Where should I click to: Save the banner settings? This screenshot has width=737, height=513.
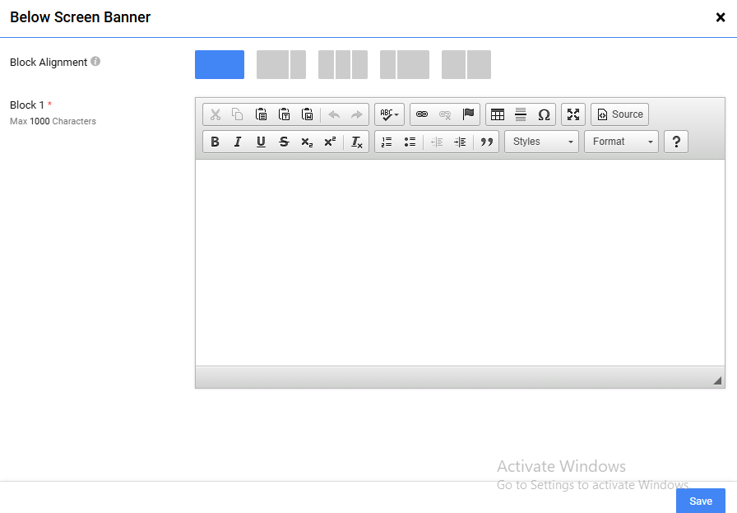coord(700,501)
